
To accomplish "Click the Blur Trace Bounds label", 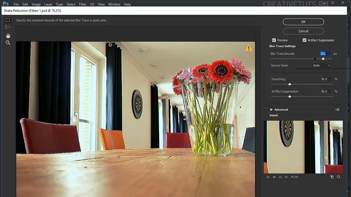I will 282,54.
